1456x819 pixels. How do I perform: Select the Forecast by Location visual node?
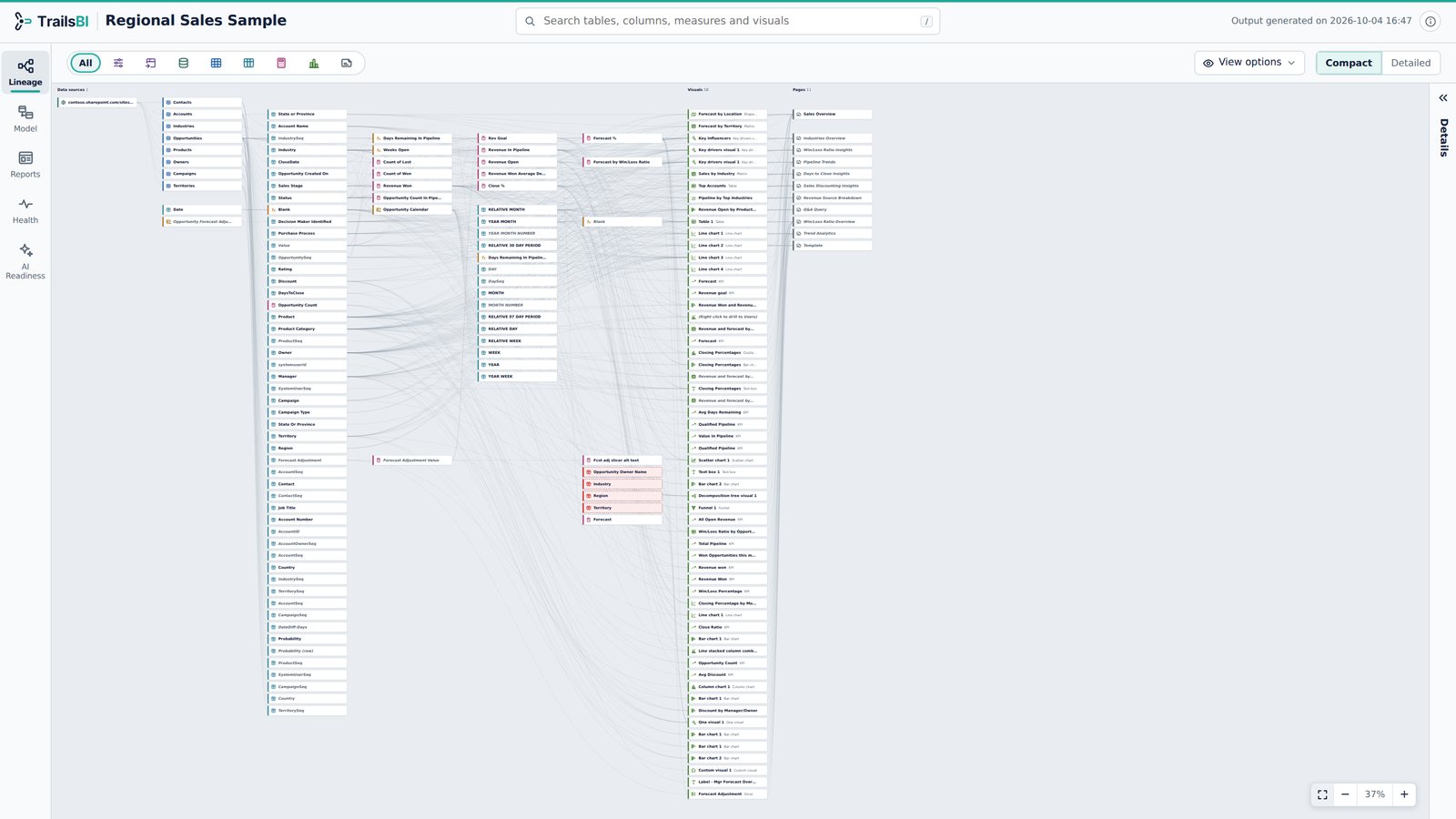[x=728, y=115]
